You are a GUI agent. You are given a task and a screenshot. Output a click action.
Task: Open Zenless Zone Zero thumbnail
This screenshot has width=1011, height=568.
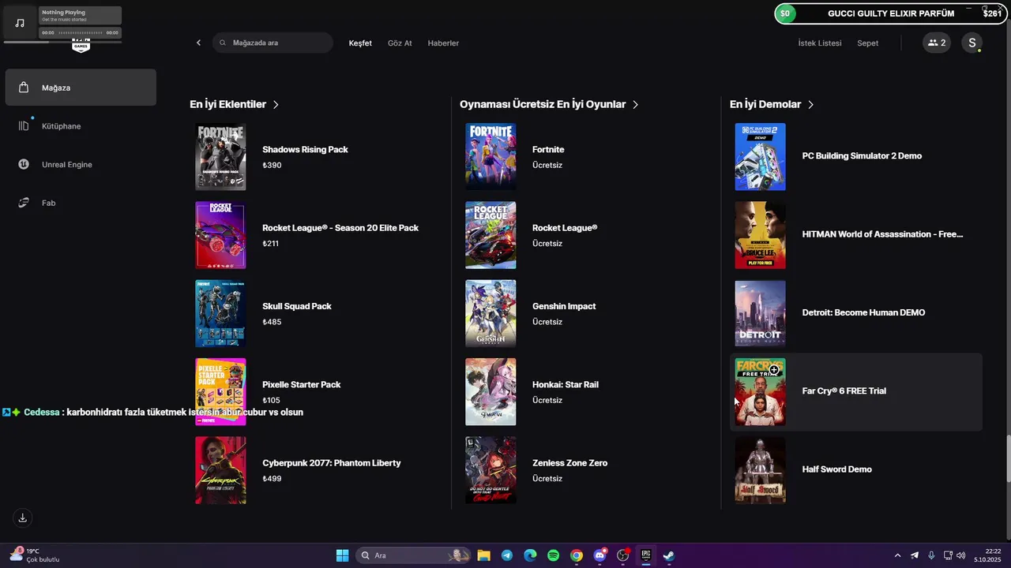[490, 470]
